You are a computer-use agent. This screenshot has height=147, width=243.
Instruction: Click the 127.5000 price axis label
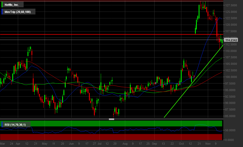231,5
